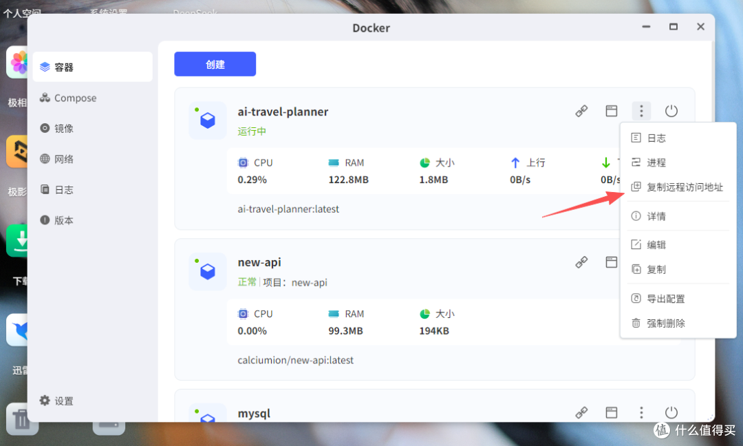Click the link icon for new-api
The width and height of the screenshot is (743, 446).
[581, 262]
